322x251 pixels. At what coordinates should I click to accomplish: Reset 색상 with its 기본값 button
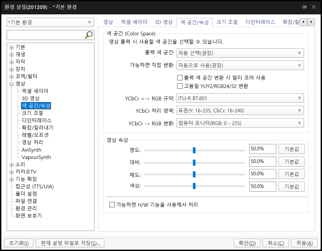coord(292,187)
